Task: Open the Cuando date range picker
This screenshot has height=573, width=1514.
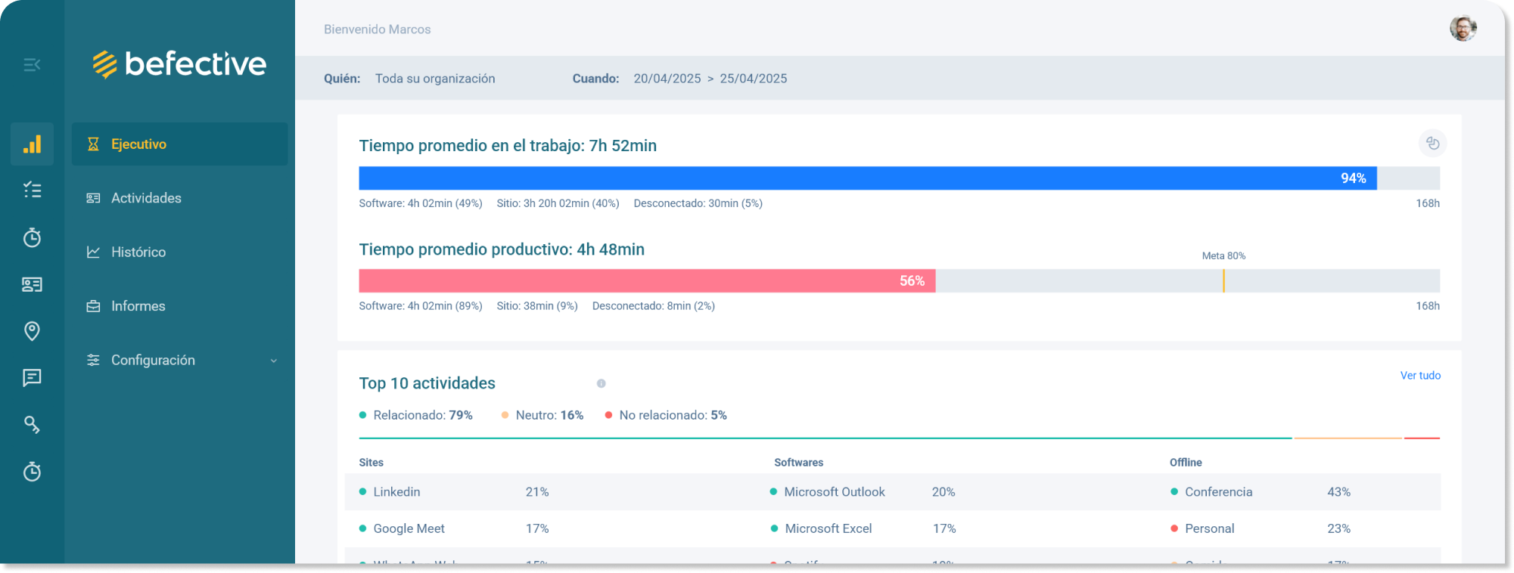Action: [x=710, y=79]
